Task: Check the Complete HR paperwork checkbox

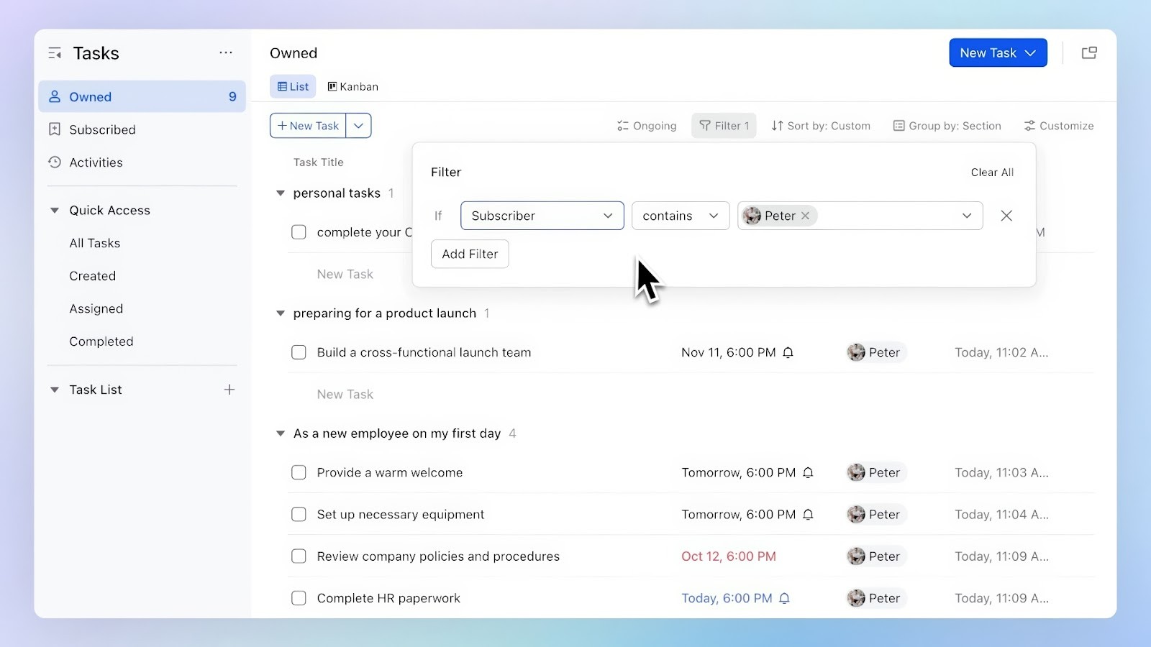Action: pyautogui.click(x=299, y=597)
